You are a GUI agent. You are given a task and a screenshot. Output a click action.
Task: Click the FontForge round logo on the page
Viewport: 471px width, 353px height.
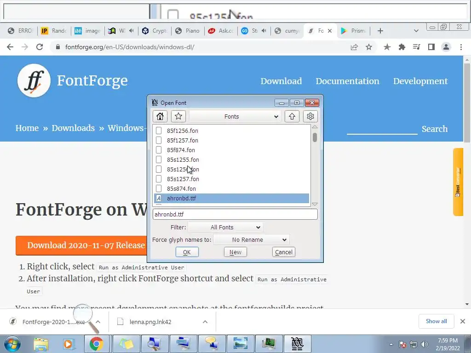click(x=34, y=80)
